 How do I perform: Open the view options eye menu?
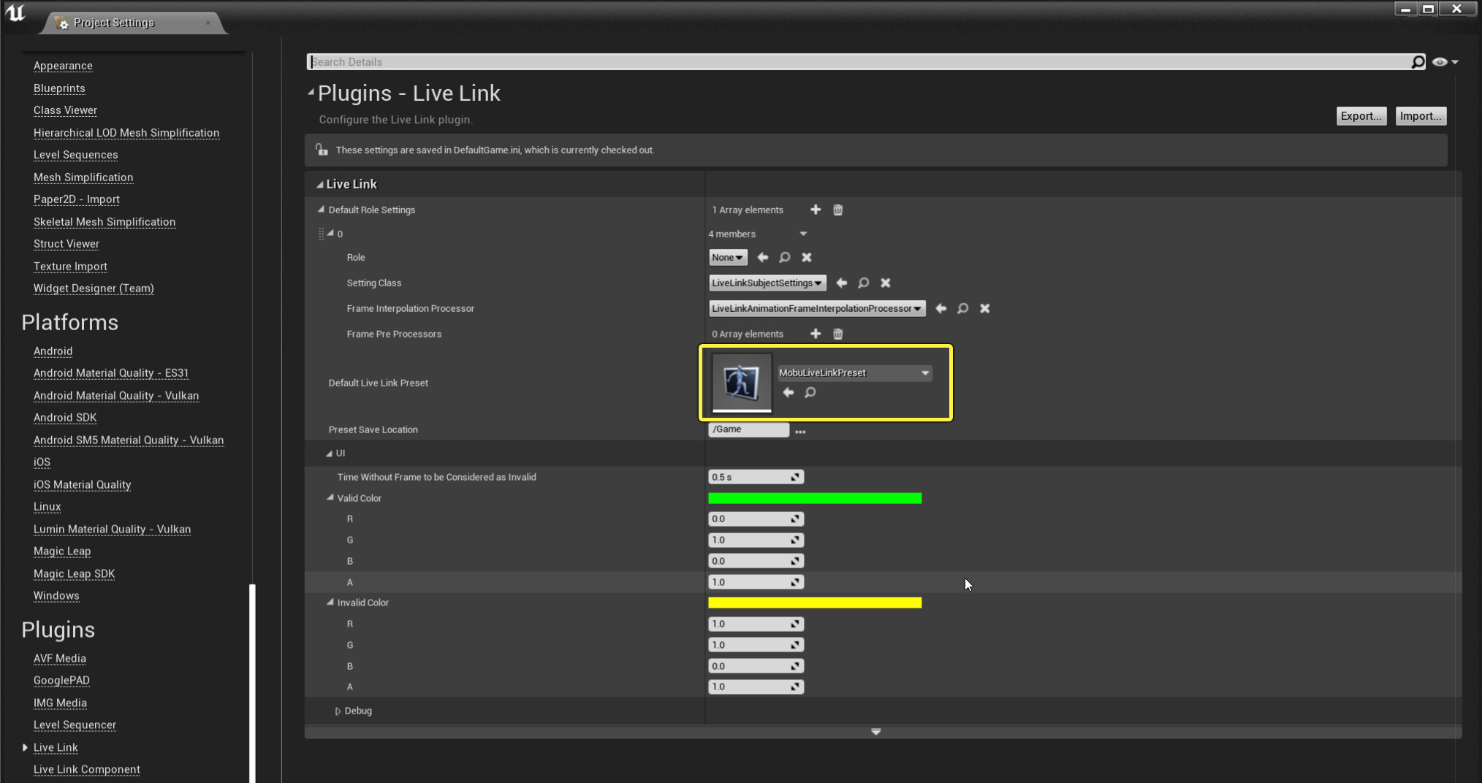pyautogui.click(x=1445, y=62)
